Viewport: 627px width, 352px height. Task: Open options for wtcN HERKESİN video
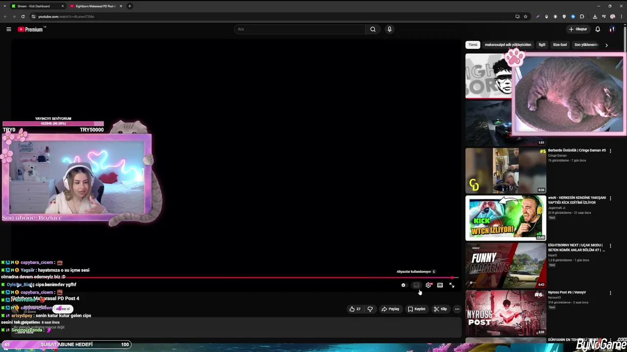click(x=610, y=198)
